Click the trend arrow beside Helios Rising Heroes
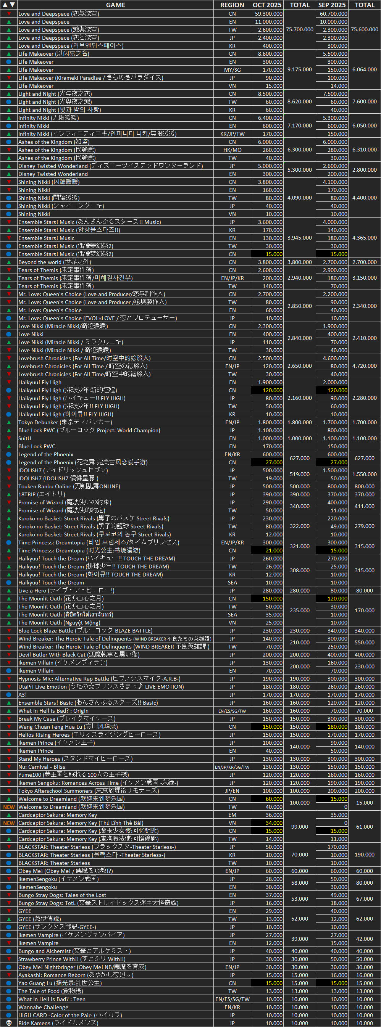Screen dimensions: 381x1027 click(x=9, y=735)
